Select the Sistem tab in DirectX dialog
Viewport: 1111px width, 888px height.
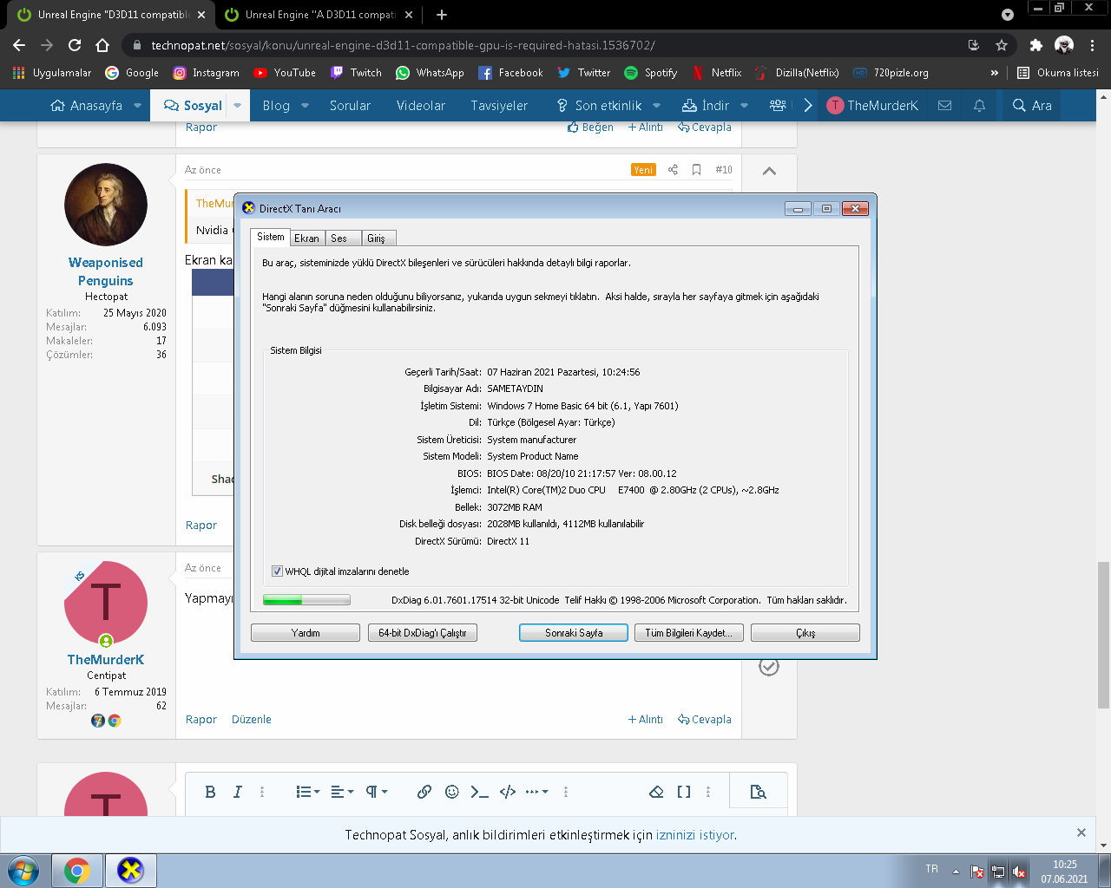point(270,237)
